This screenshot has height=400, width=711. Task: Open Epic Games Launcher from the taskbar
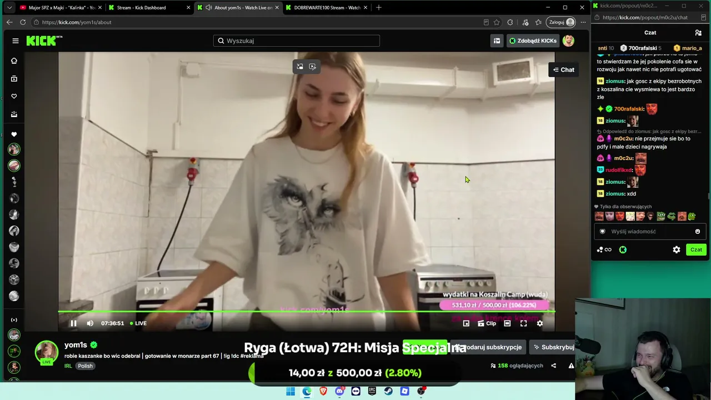(372, 391)
